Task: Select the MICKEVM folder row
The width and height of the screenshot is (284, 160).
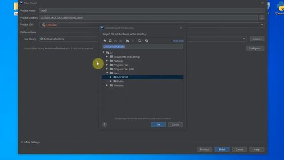Action: 142,77
